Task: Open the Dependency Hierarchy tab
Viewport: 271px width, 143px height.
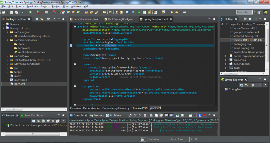Action: click(x=116, y=108)
